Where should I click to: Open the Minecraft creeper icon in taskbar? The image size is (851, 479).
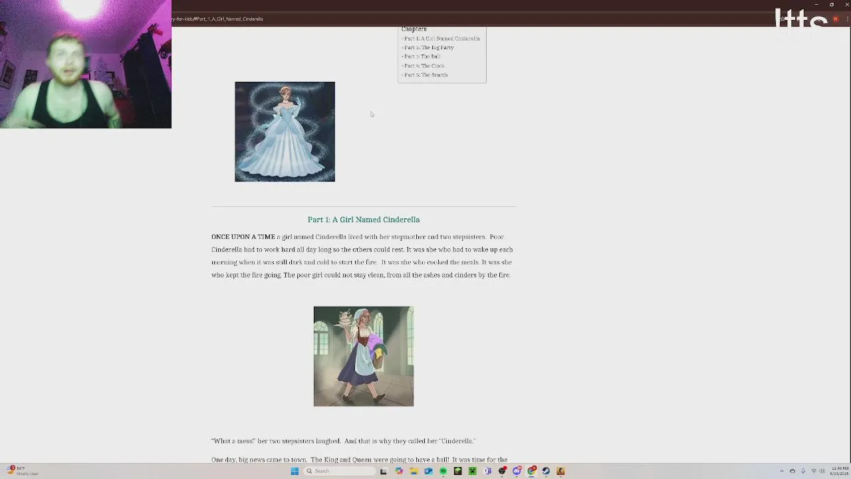tap(473, 471)
